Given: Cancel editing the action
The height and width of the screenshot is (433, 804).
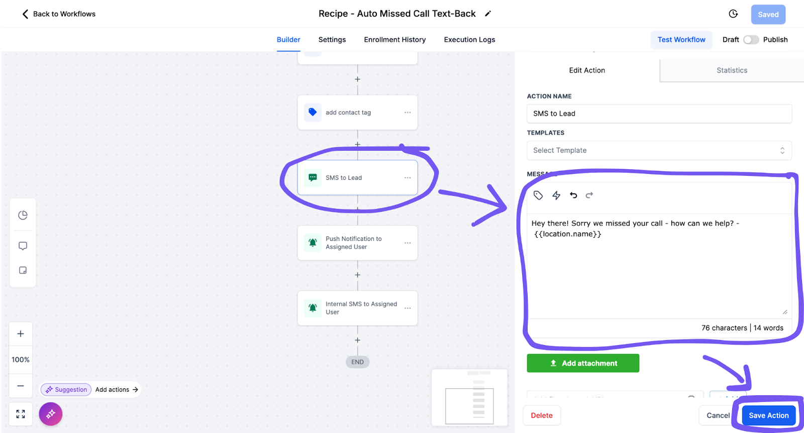Looking at the screenshot, I should [718, 415].
